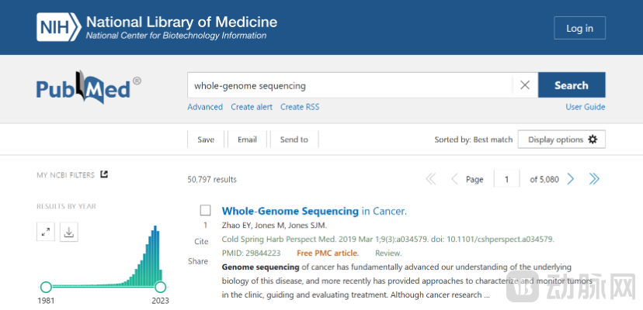This screenshot has width=643, height=310.
Task: Go to the first results page
Action: point(431,179)
